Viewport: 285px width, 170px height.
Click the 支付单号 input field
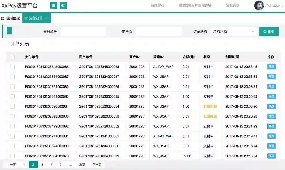click(83, 32)
